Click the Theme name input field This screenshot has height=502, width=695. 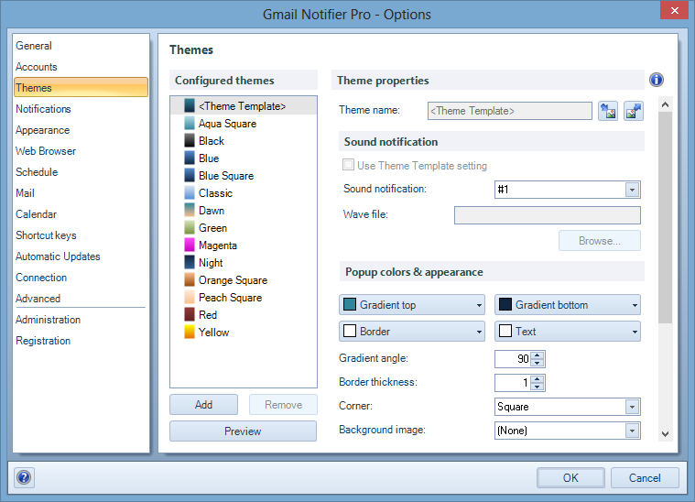510,111
